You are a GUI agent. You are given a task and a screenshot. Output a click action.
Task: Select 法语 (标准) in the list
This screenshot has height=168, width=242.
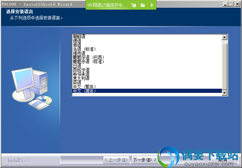click(147, 49)
